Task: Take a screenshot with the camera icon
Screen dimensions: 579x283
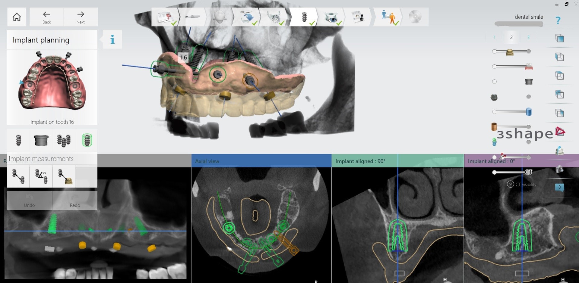Action: (x=559, y=169)
